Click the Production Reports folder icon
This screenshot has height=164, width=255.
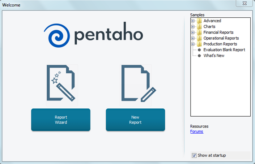coord(199,44)
